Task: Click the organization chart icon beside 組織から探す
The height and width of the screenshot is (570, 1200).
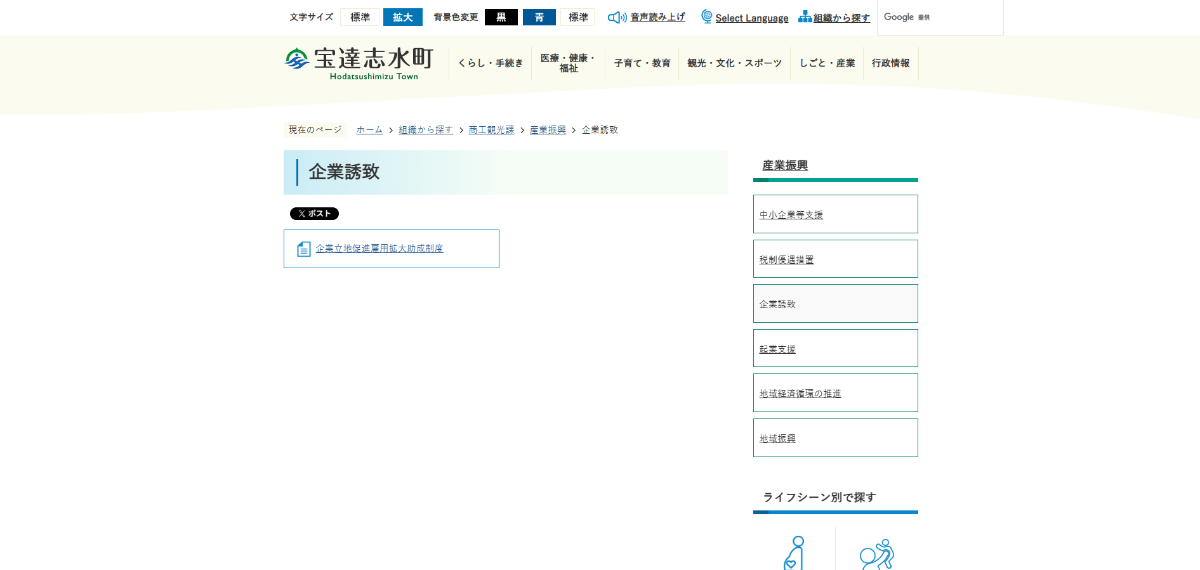Action: pos(805,17)
